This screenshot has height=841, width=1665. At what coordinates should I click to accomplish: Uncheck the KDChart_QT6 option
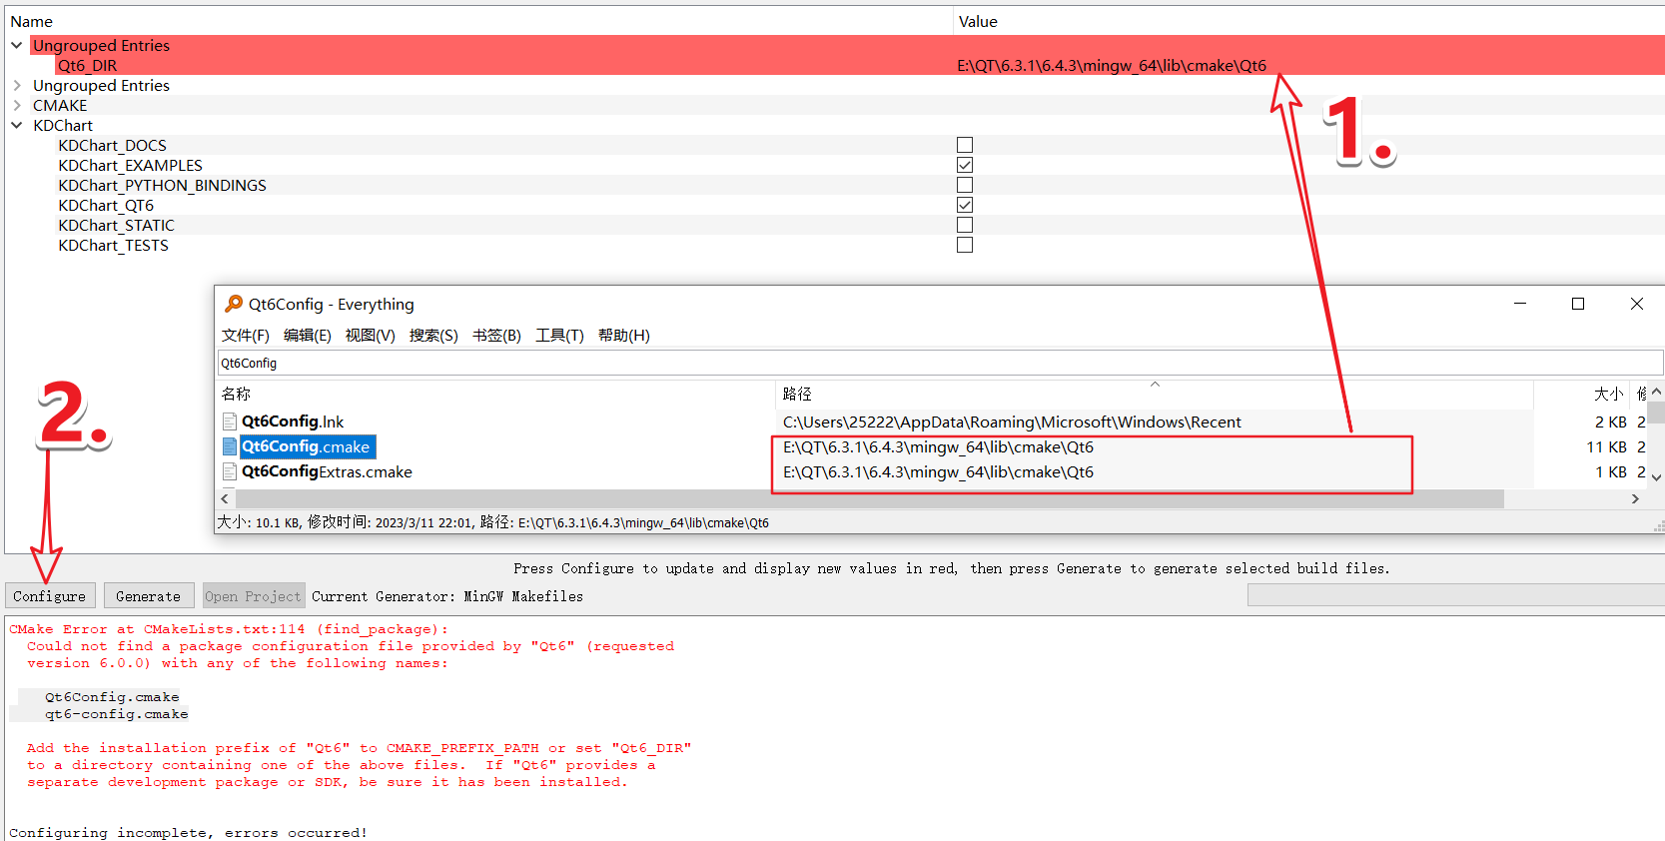[965, 205]
